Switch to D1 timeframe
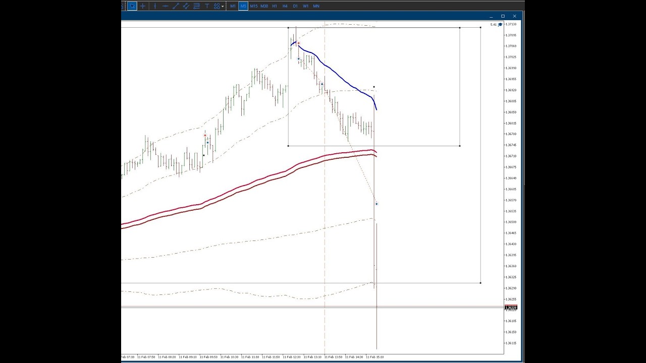Screen dimensions: 646x363 pyautogui.click(x=295, y=6)
